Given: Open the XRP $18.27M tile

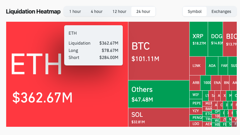Looking at the screenshot, I should pos(198,39).
